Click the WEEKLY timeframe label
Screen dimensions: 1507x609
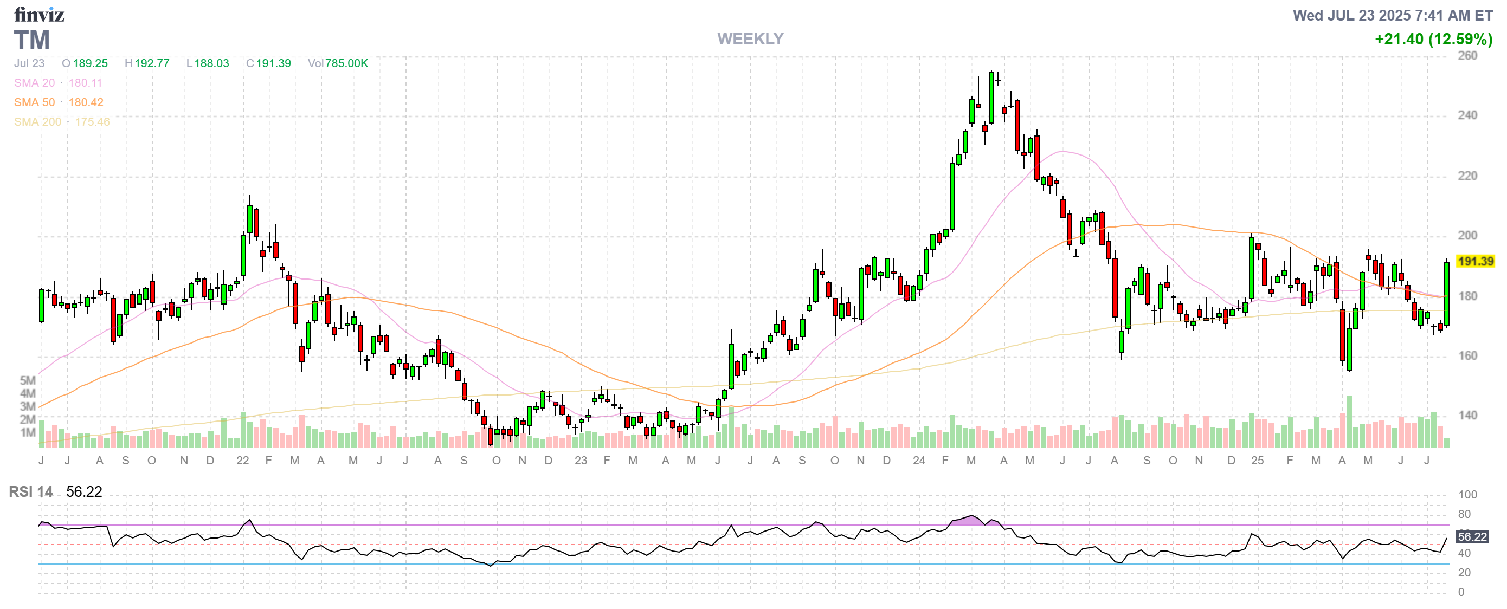(750, 39)
